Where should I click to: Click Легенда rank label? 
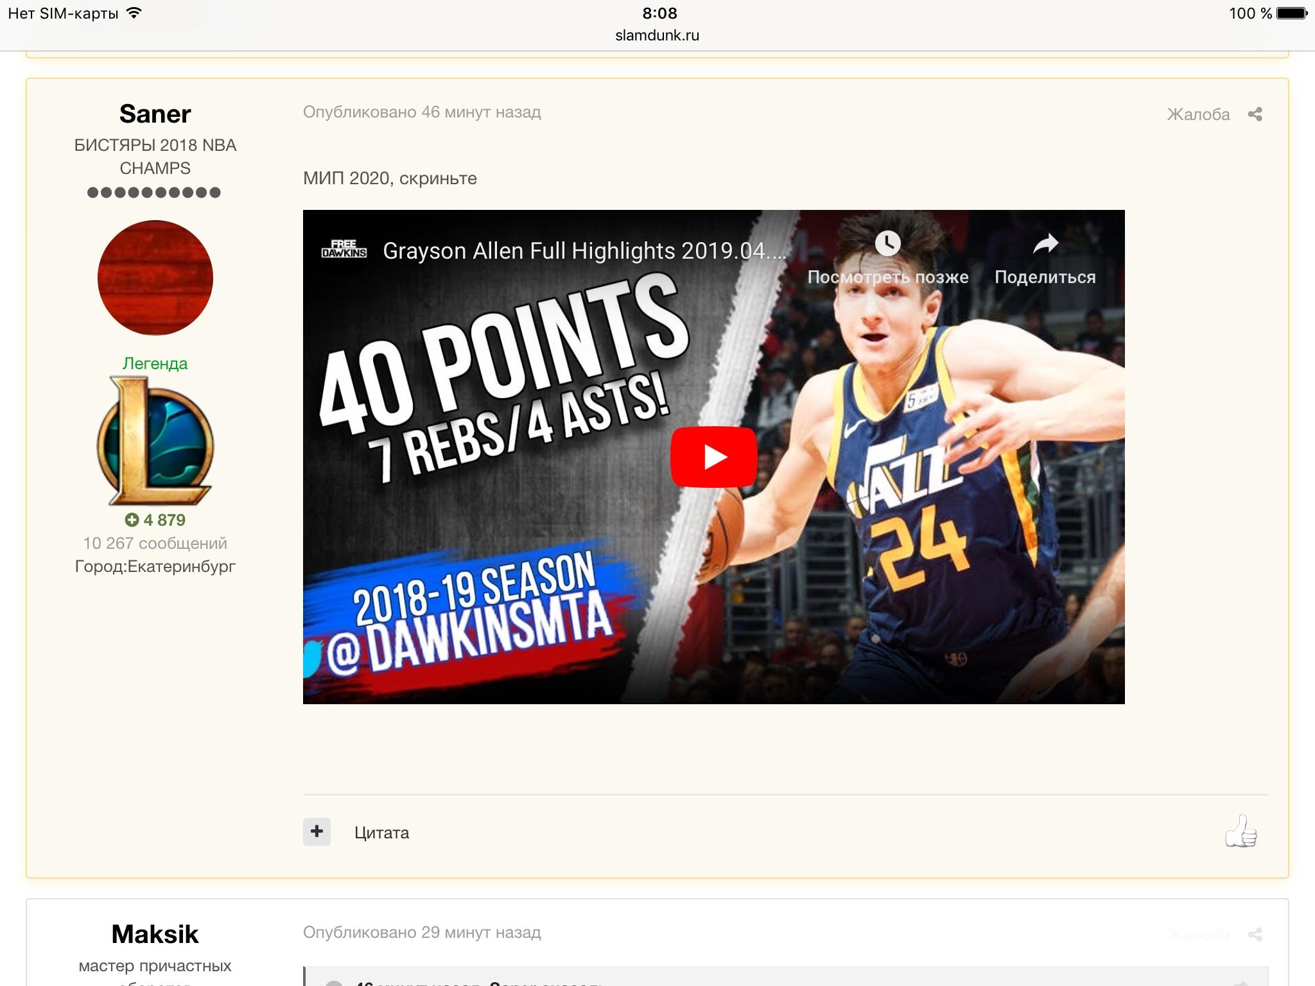tap(155, 363)
